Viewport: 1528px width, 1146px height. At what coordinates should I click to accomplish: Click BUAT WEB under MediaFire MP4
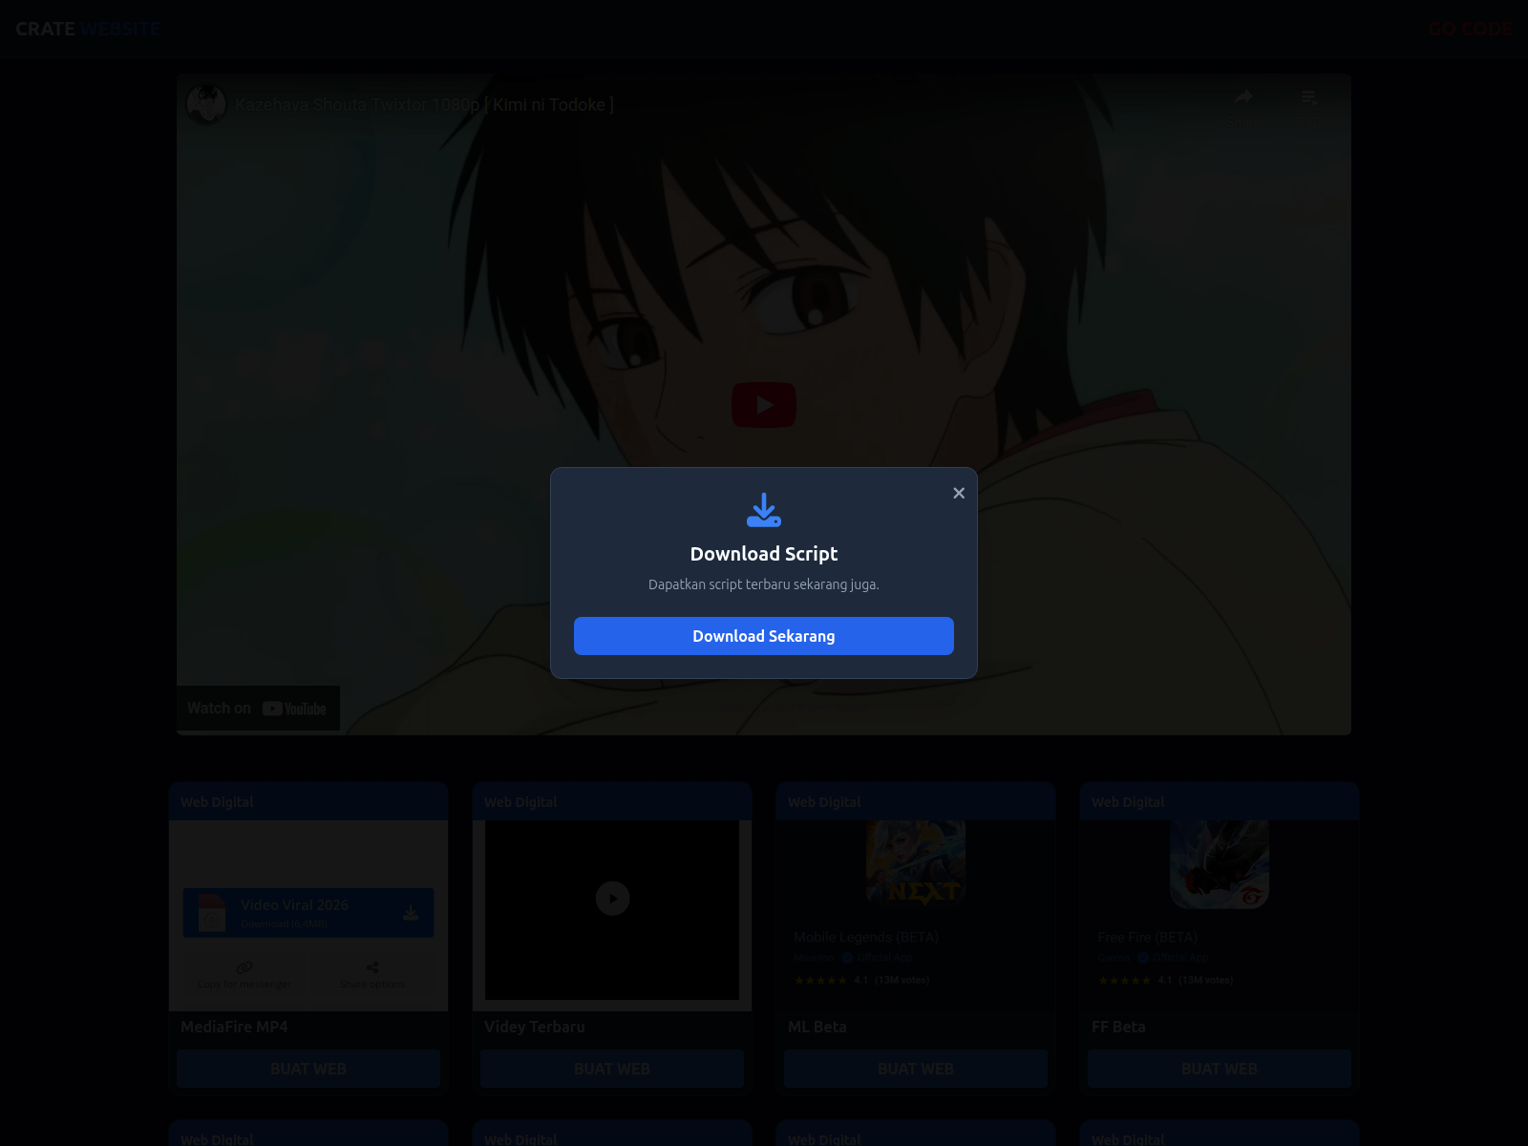click(308, 1069)
